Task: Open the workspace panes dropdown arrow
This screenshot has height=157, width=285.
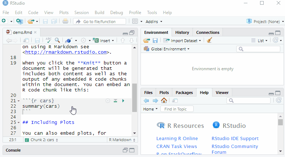Action: tap(141, 22)
